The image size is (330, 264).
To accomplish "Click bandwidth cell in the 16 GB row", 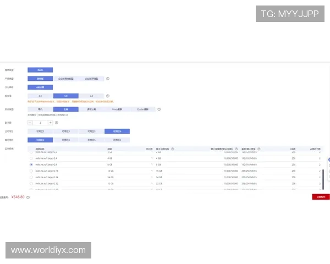I will pyautogui.click(x=249, y=171).
